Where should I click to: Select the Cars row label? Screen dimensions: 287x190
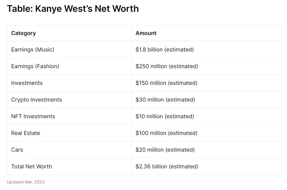[x=17, y=150]
